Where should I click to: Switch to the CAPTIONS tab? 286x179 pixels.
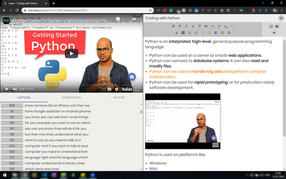(x=24, y=98)
